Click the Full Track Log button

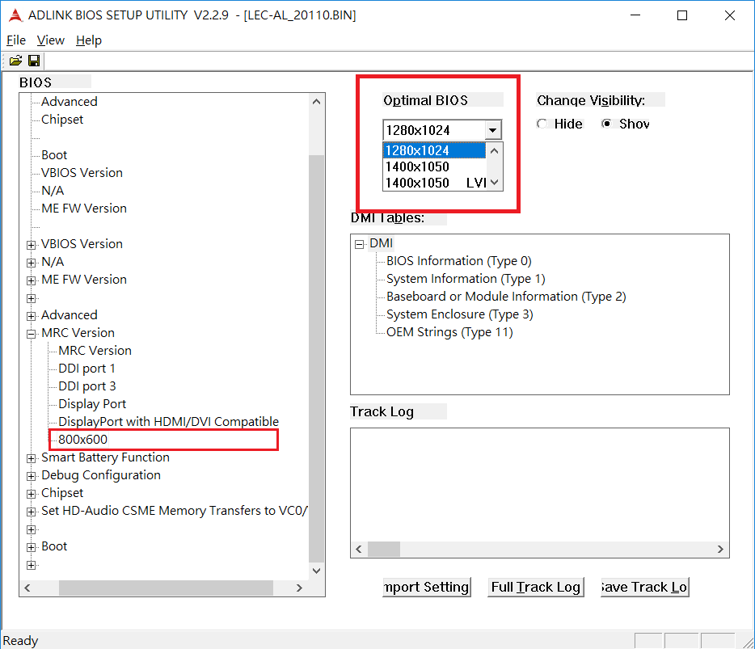click(536, 587)
